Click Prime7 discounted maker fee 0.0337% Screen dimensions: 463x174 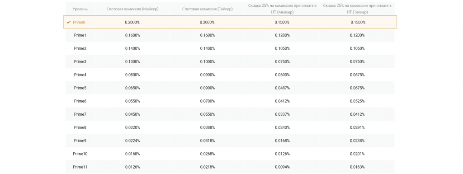tap(282, 114)
